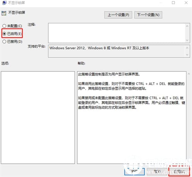Screen dimensions: 192x177
Task: Select the 未配置(C) radio button
Action: click(x=12, y=26)
